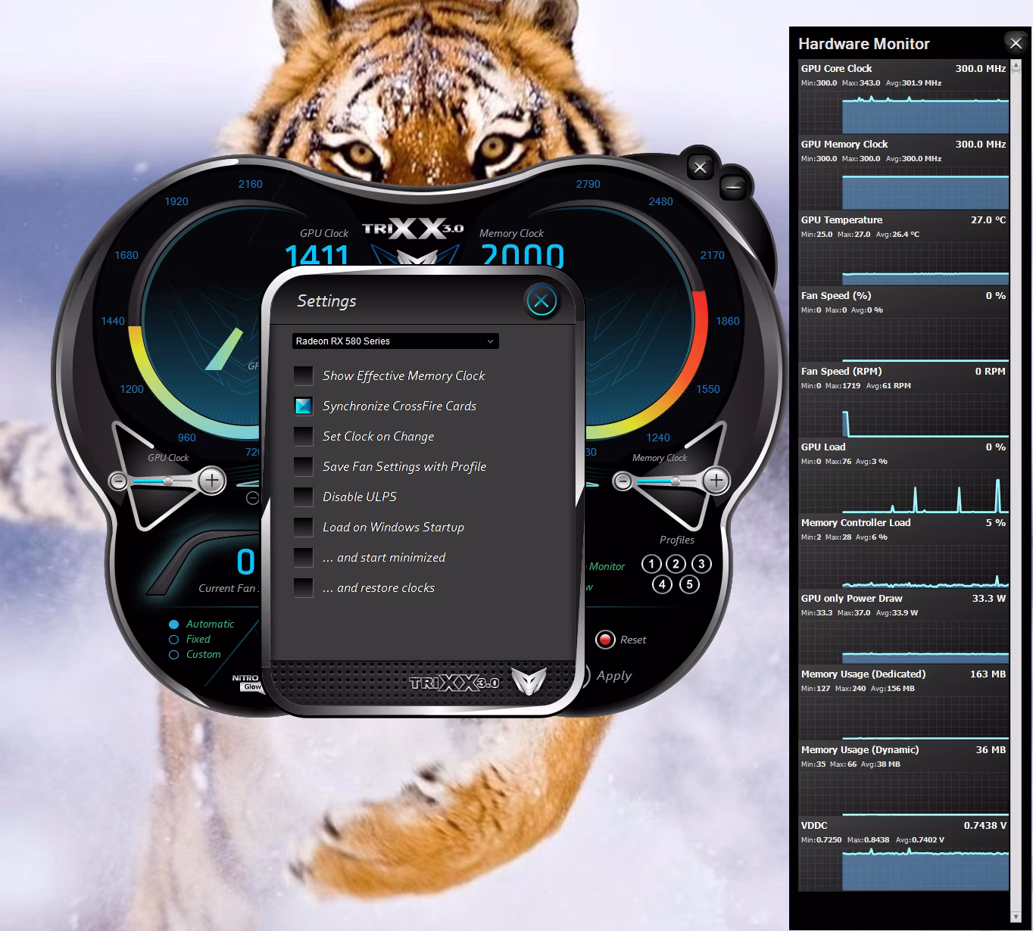
Task: Click the '163 MB' dedicated memory value
Action: [x=988, y=674]
